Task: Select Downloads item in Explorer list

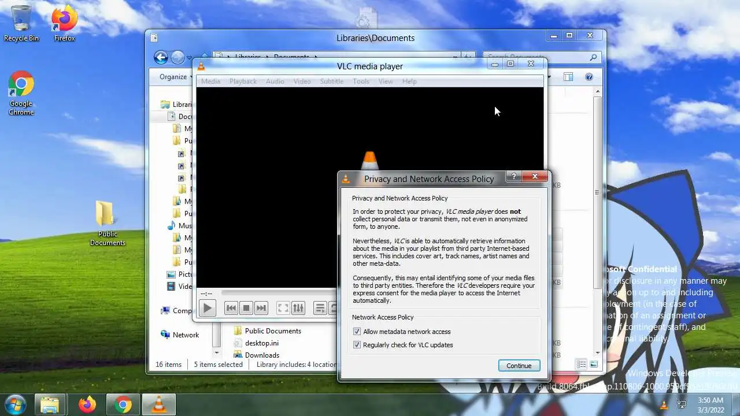Action: point(256,355)
